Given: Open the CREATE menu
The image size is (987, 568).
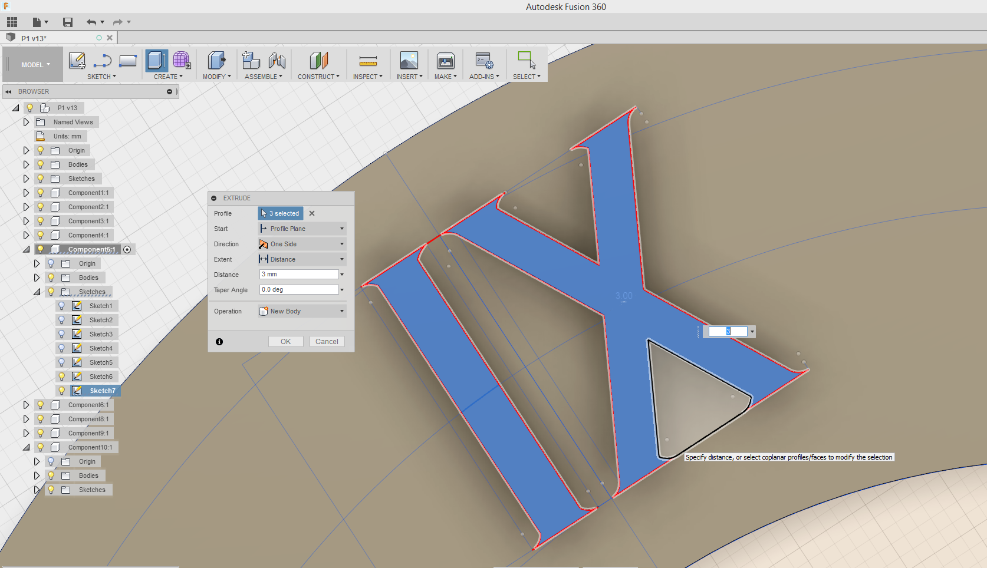Looking at the screenshot, I should 169,77.
